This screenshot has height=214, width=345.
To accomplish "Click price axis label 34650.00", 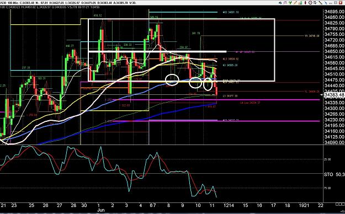I will (335, 51).
